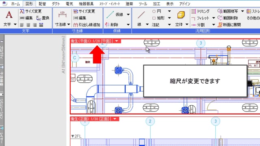Click the 分割 split tool
The width and height of the screenshot is (260, 146).
point(198,25)
